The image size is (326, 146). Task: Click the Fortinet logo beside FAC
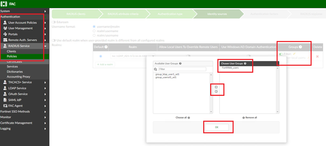[4, 4]
